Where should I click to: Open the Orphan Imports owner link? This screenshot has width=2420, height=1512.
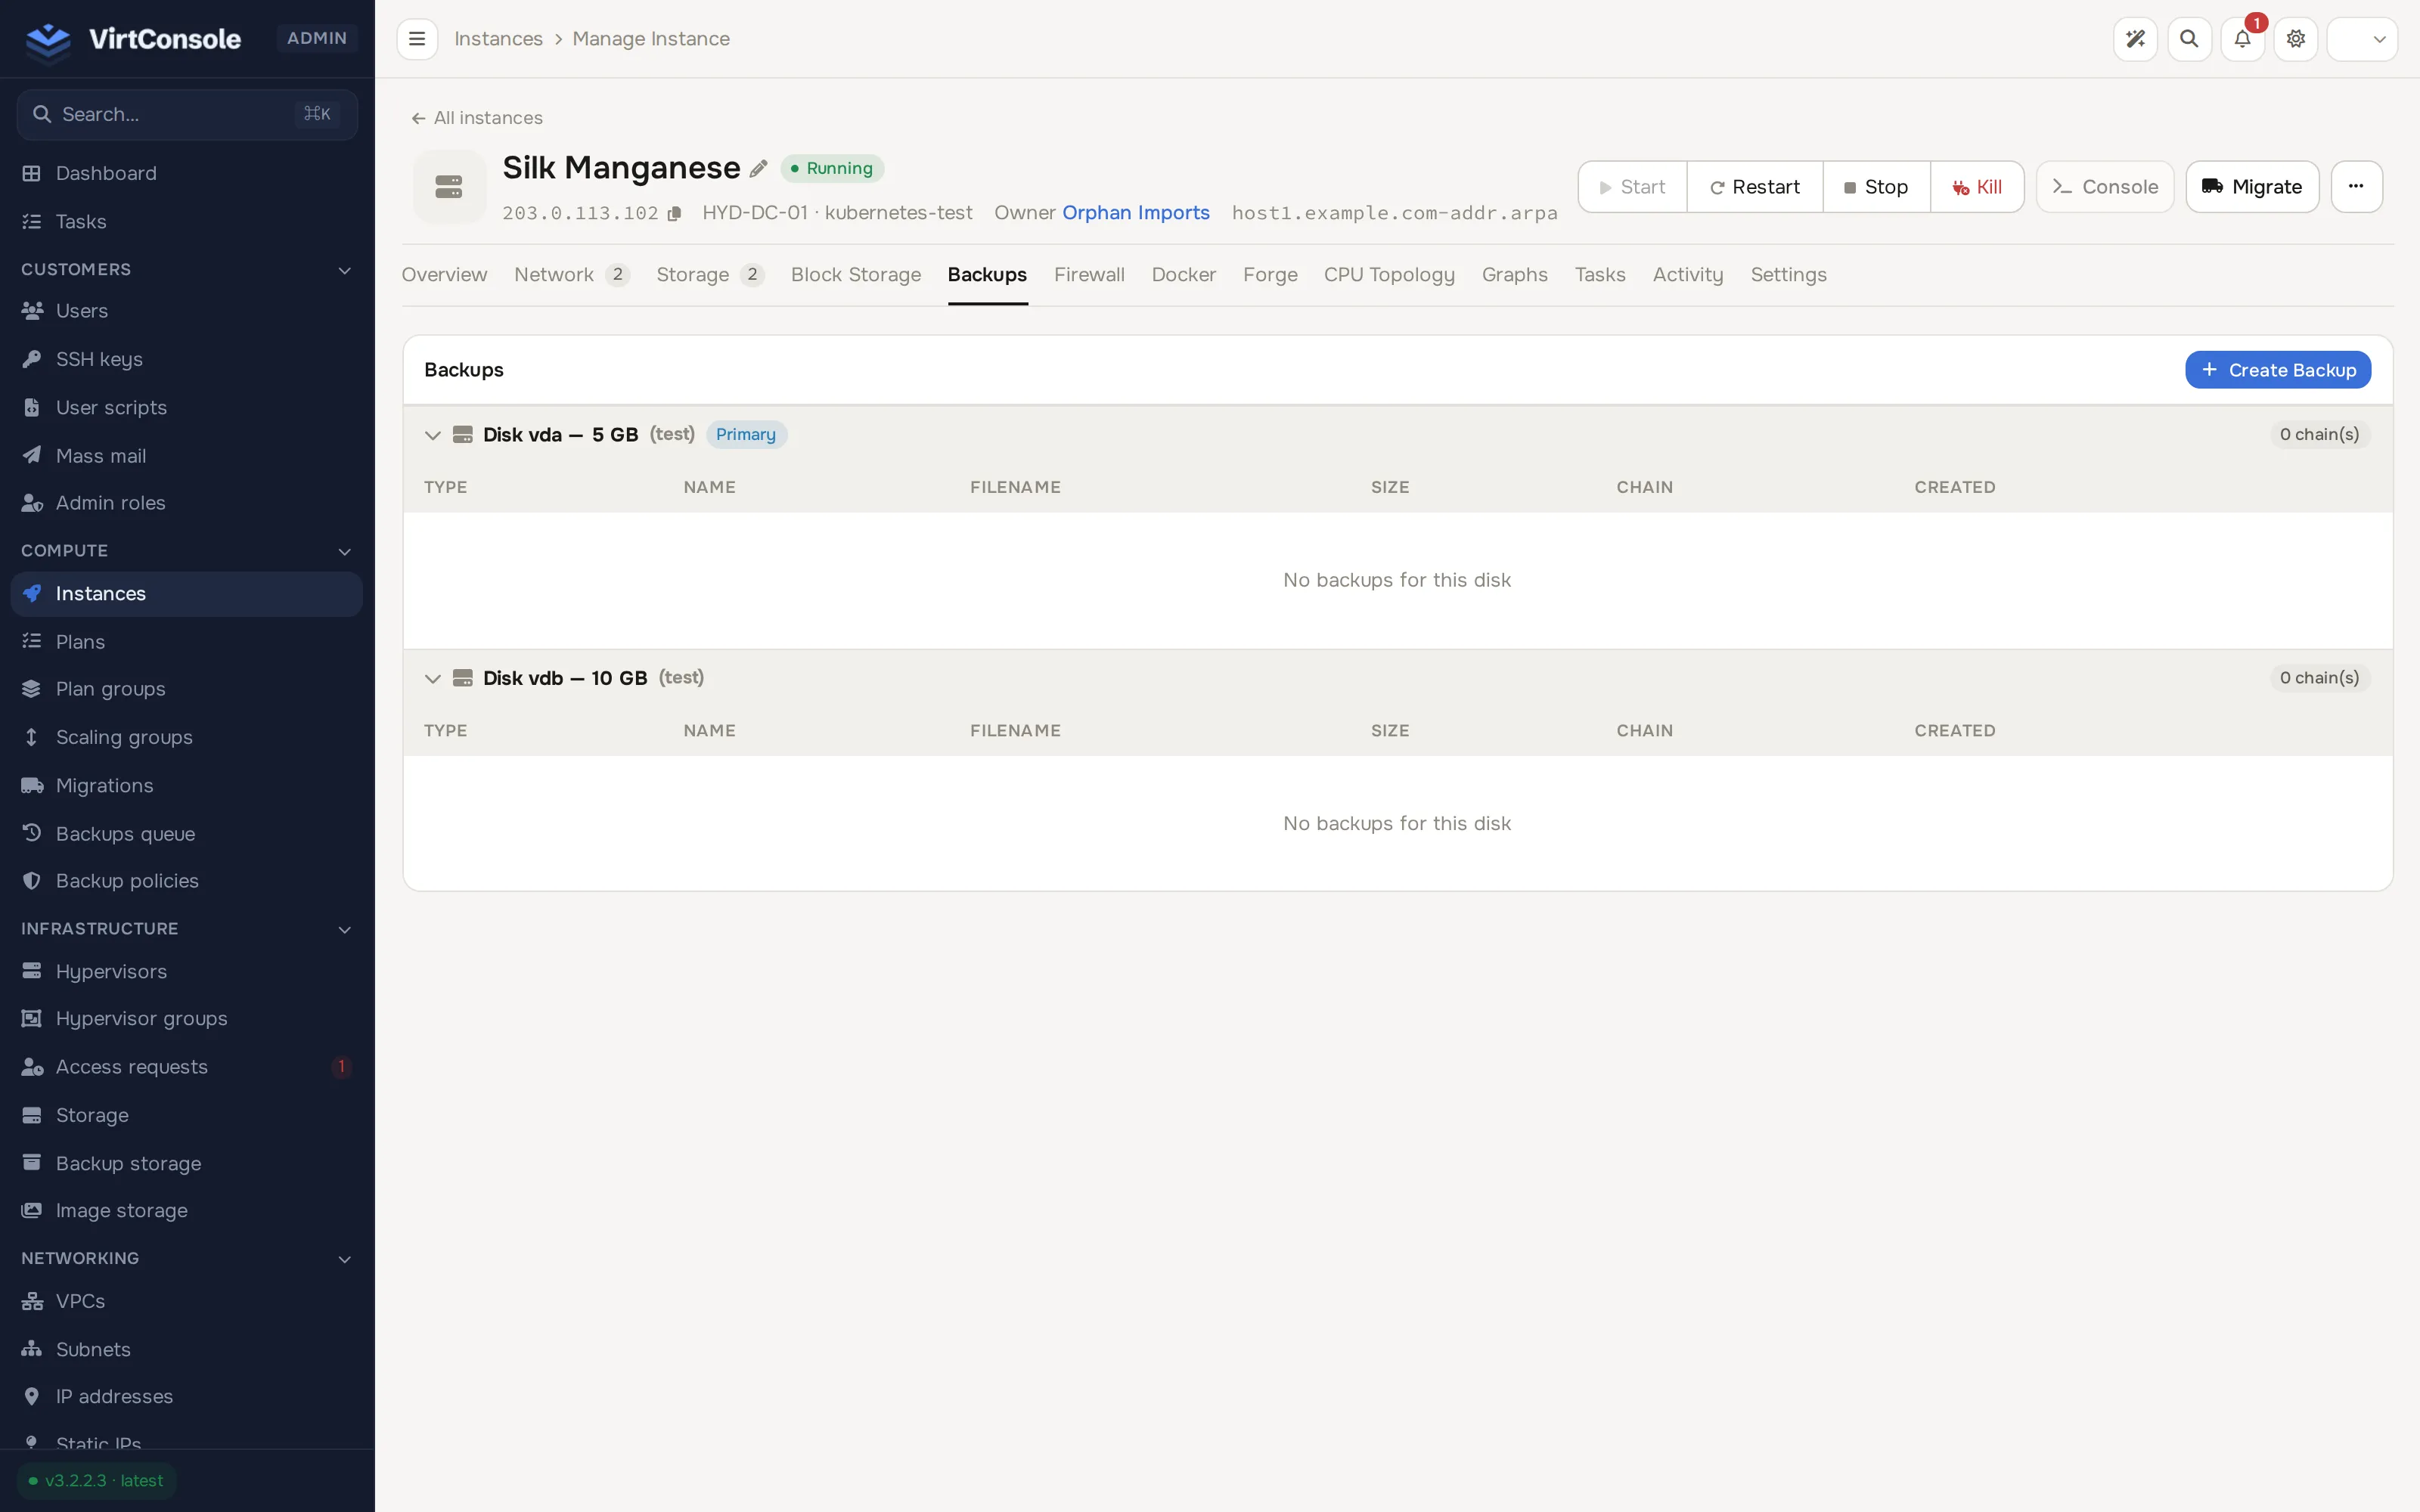coord(1135,213)
